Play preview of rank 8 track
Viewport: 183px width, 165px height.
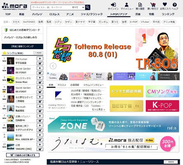pyautogui.click(x=40, y=125)
